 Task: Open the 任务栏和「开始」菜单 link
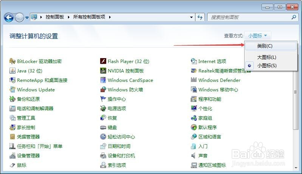(40, 146)
